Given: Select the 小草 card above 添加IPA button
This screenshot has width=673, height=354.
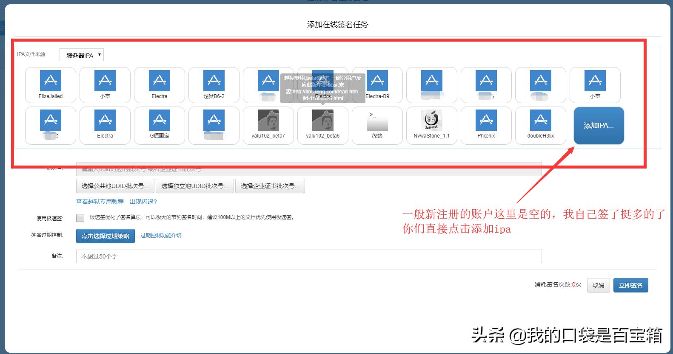Looking at the screenshot, I should (595, 85).
